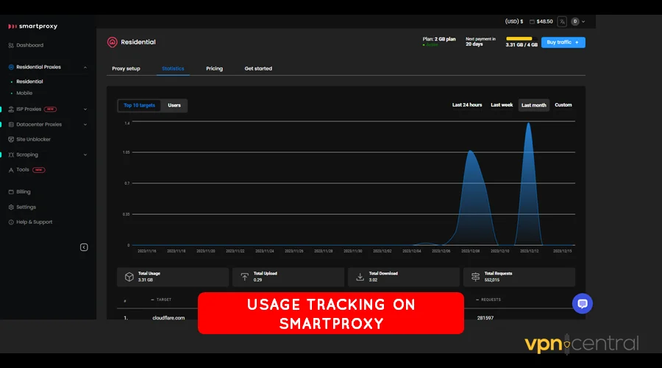This screenshot has width=662, height=368.
Task: Select Custom date range
Action: click(563, 105)
